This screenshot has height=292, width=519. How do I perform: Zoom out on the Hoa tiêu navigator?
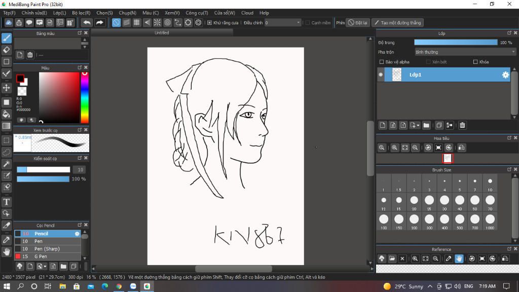415,148
